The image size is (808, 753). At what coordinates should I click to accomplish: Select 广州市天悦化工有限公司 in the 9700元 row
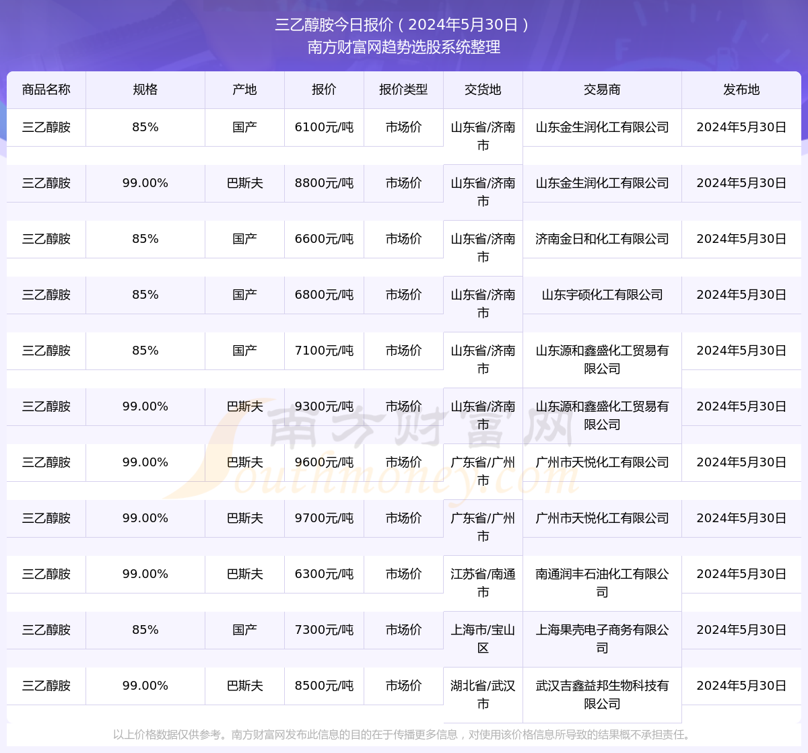[602, 518]
